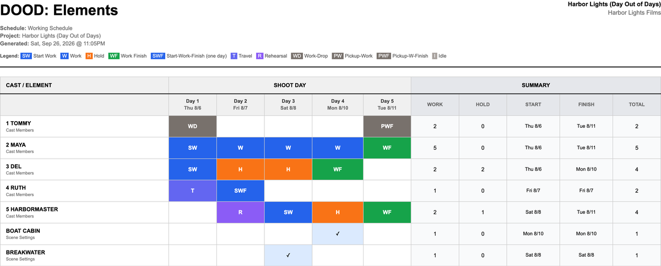Select Maya's W cell on Day 2
This screenshot has width=661, height=266.
241,148
